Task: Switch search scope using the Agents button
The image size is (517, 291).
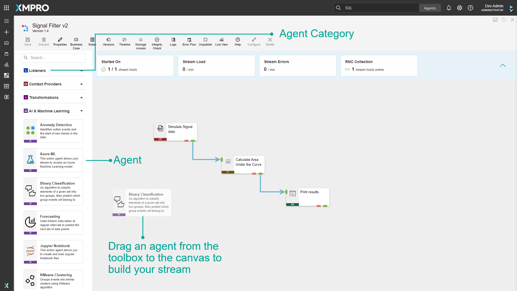Action: [x=430, y=8]
